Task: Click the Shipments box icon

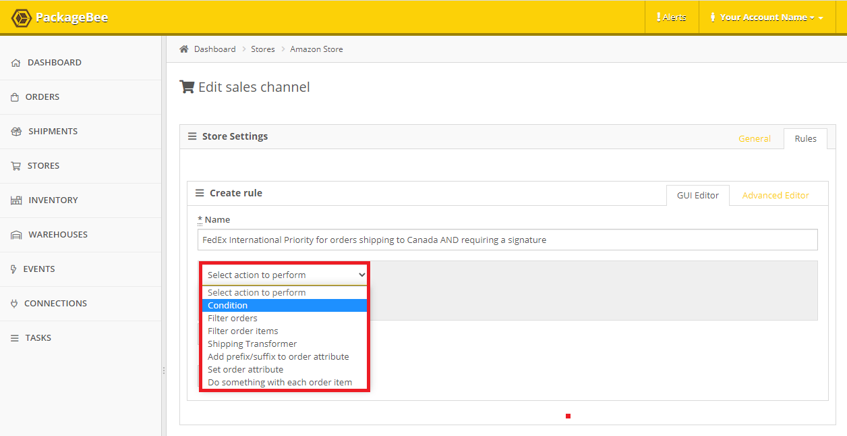Action: click(x=17, y=132)
